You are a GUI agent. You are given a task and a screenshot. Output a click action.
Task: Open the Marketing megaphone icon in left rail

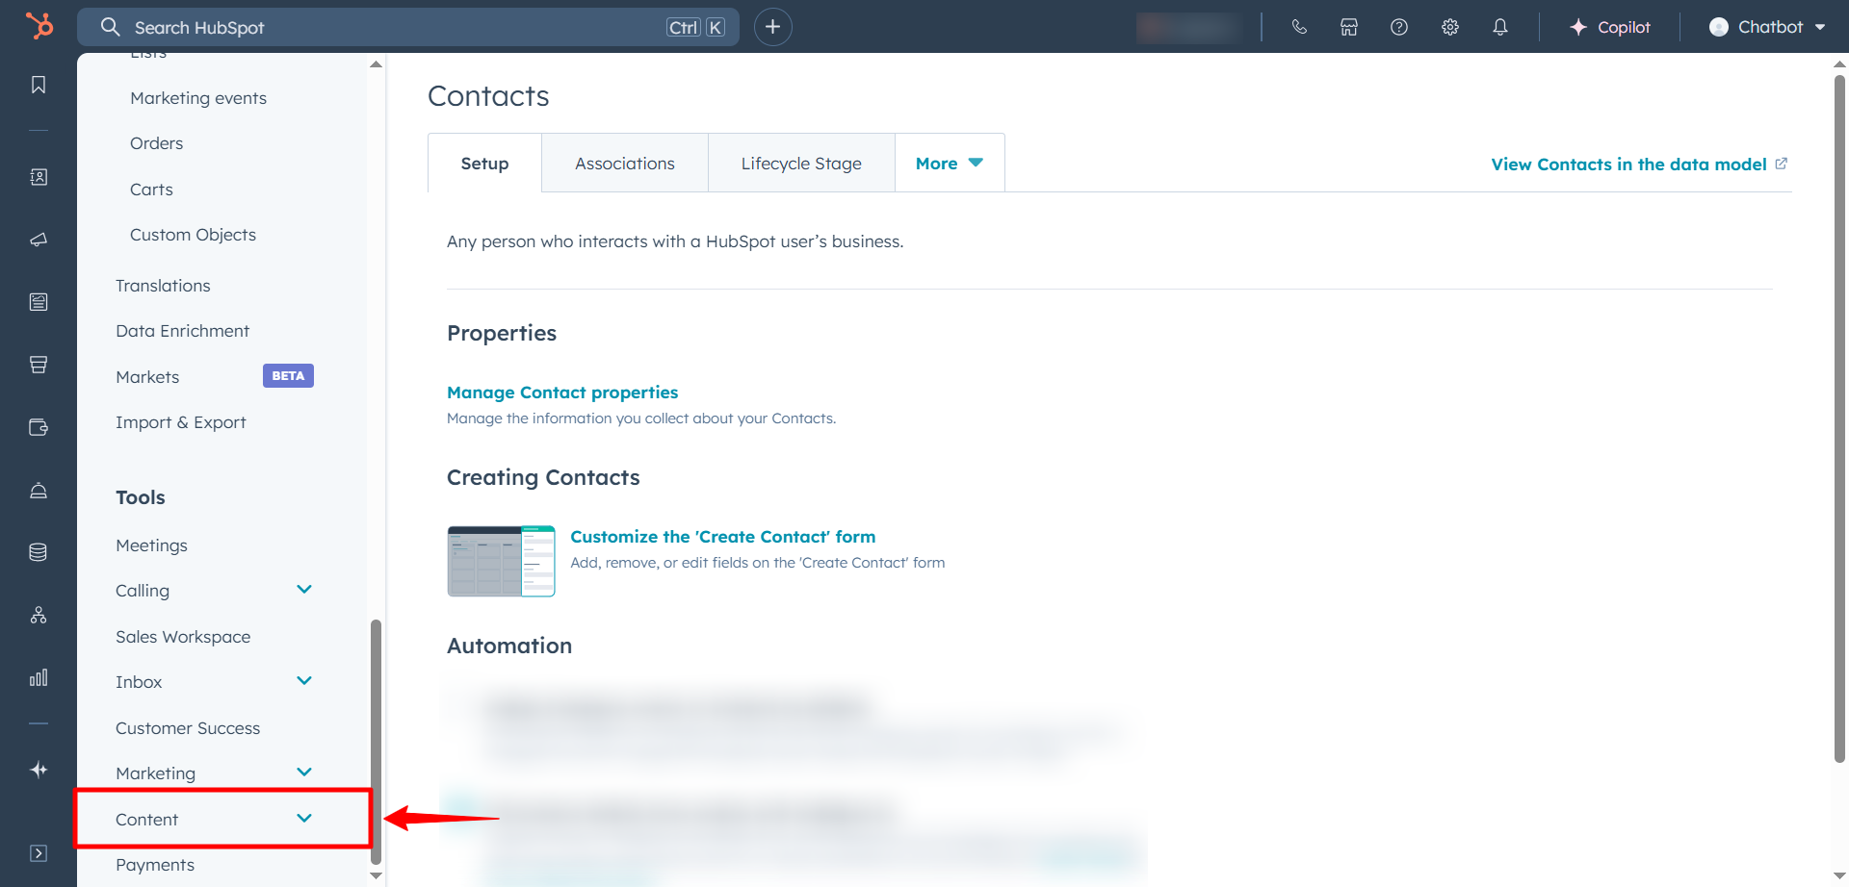click(39, 240)
